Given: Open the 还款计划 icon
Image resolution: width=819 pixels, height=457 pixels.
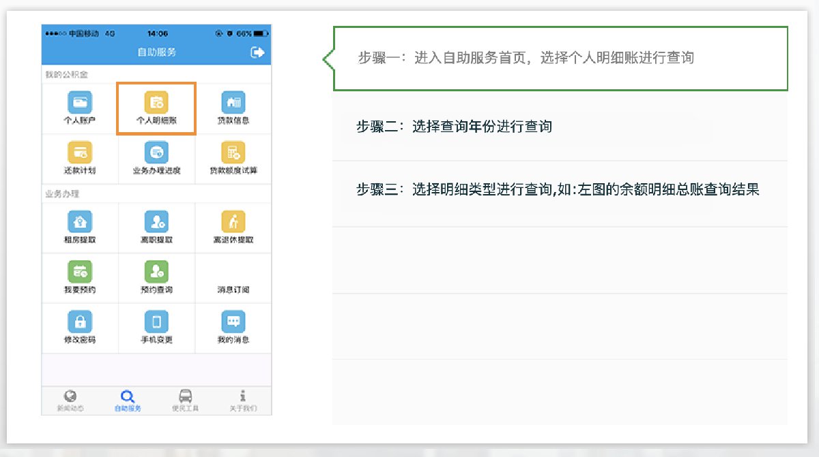Looking at the screenshot, I should click(79, 153).
